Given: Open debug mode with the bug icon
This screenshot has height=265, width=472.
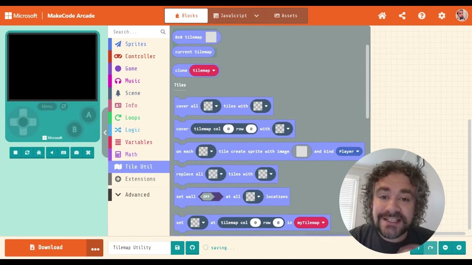Looking at the screenshot, I should click(39, 152).
